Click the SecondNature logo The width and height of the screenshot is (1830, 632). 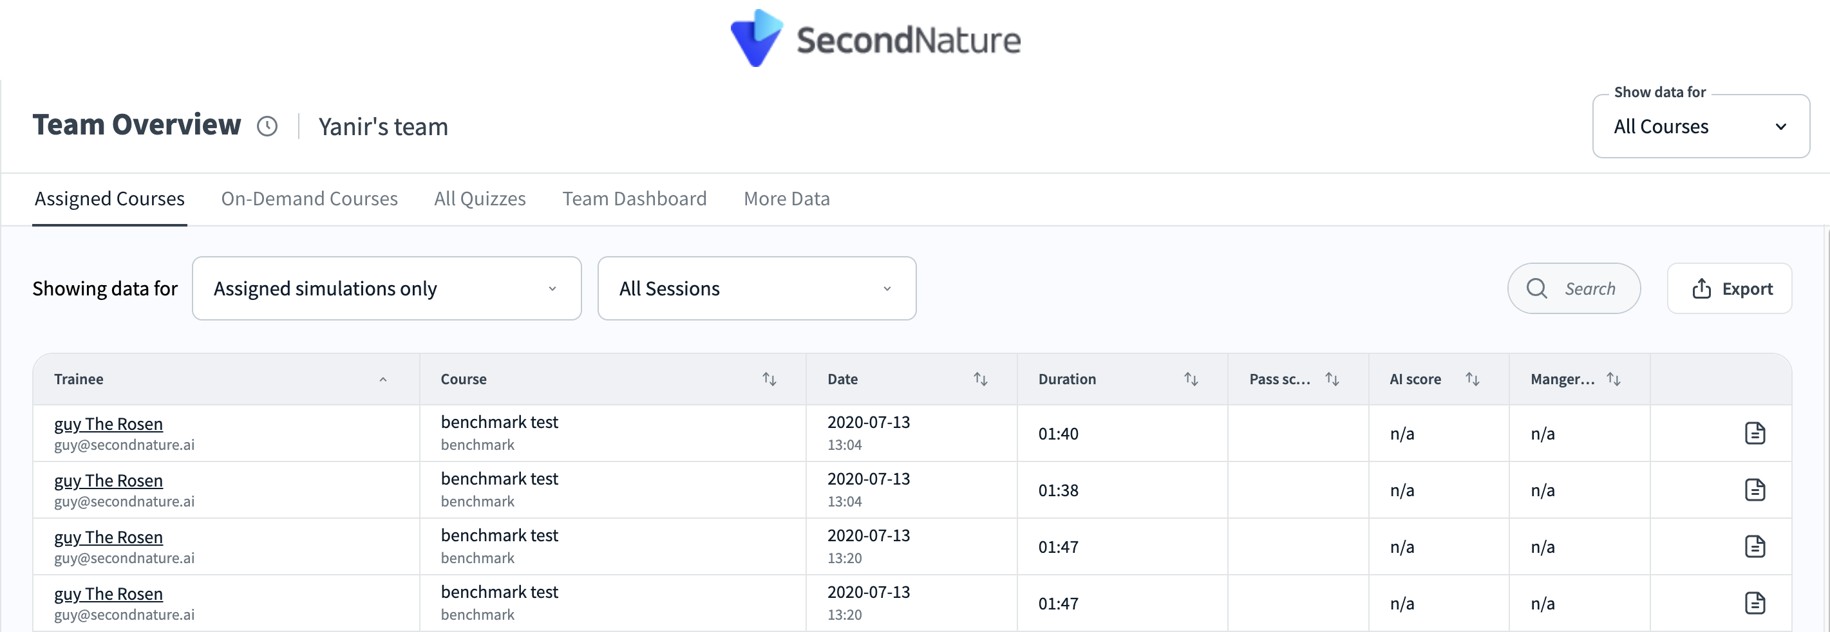[875, 39]
